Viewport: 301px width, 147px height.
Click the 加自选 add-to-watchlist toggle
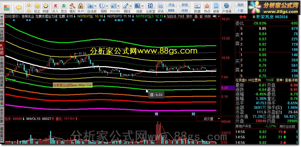tap(171, 16)
